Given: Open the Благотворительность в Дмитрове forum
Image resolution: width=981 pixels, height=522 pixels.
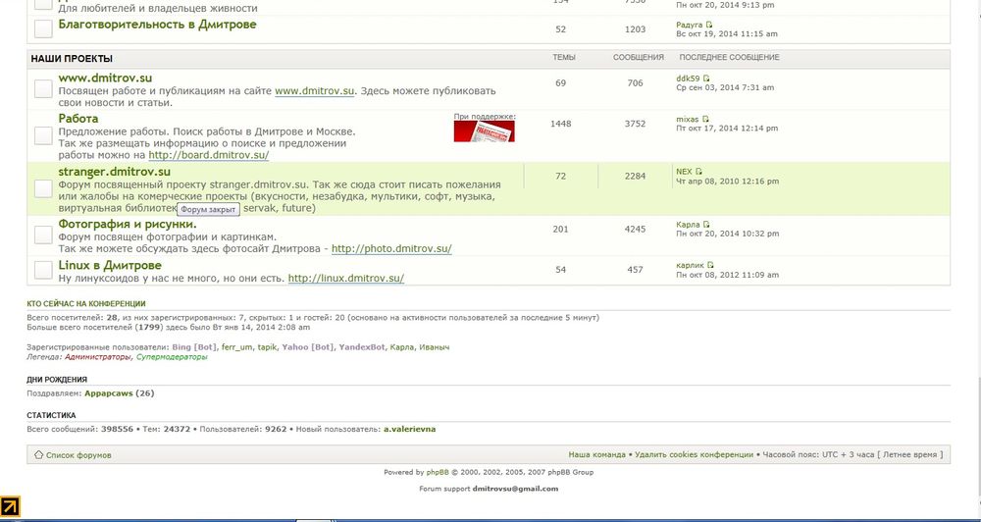Looking at the screenshot, I should point(157,24).
